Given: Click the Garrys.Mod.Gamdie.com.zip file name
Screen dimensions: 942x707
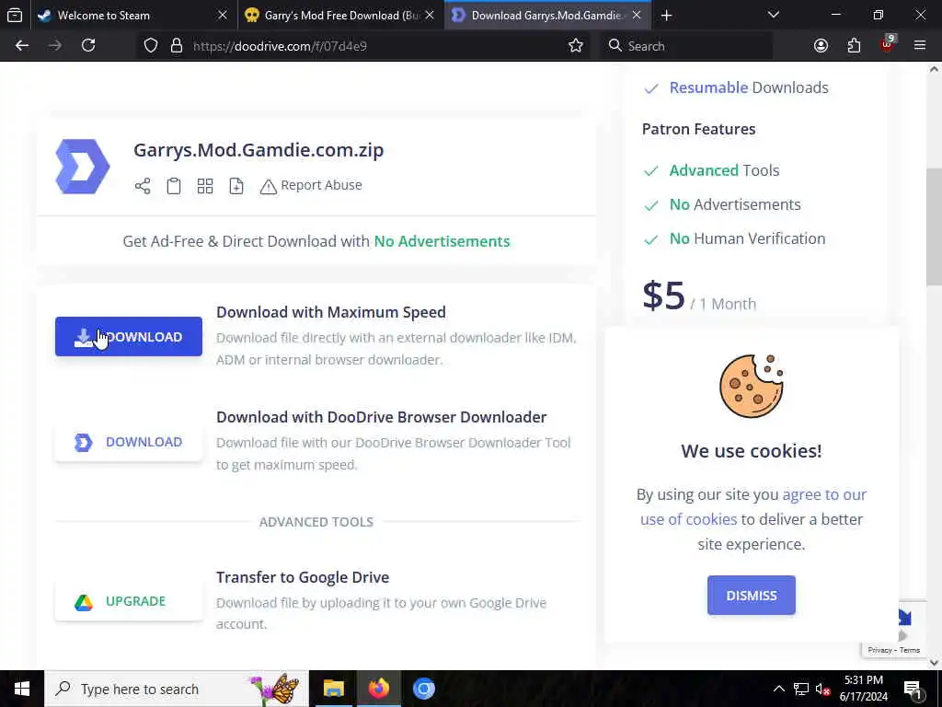Looking at the screenshot, I should point(258,150).
